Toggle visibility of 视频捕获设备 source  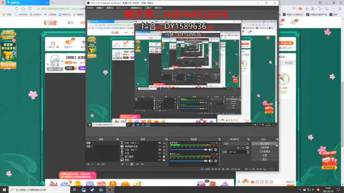160,146
